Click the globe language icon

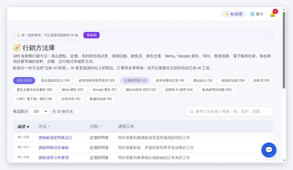tap(252, 14)
